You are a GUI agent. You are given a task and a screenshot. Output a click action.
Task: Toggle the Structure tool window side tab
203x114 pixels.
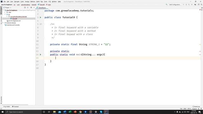tap(1, 20)
